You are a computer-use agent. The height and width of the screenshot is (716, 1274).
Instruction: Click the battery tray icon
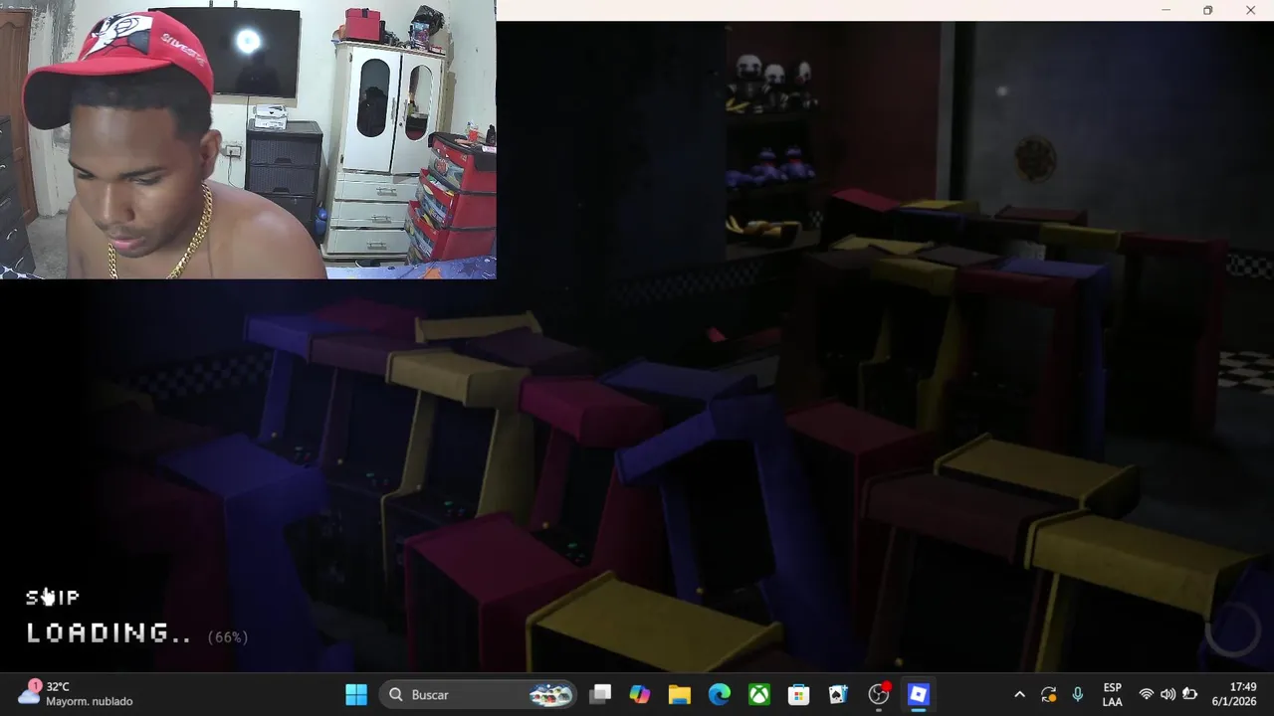1189,694
